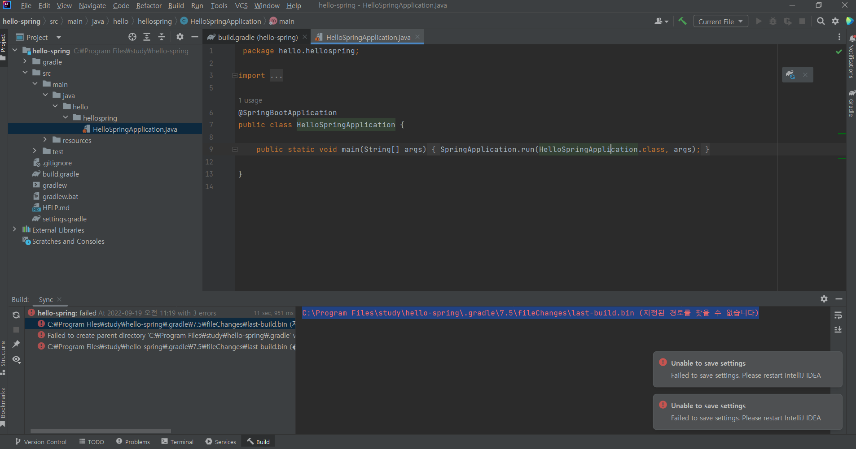The width and height of the screenshot is (856, 449).
Task: Click the hellospring breadcrumb in navigation bar
Action: [154, 21]
